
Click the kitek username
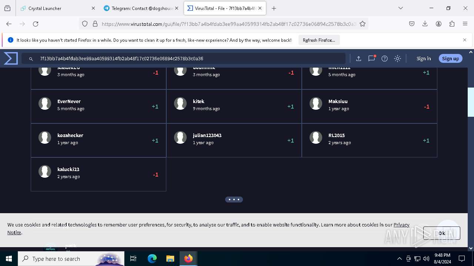click(198, 101)
